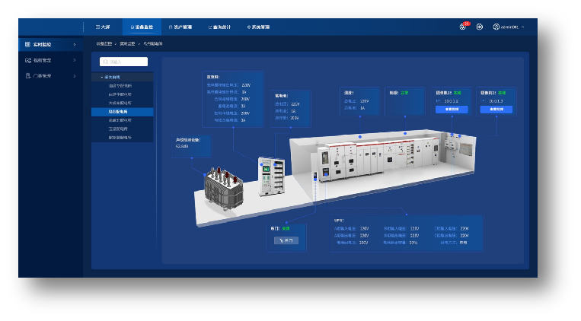Click the search input above the tree
This screenshot has height=321, width=581.
(123, 62)
